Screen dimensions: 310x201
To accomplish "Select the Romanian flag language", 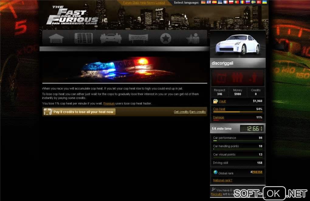I will [x=242, y=2].
